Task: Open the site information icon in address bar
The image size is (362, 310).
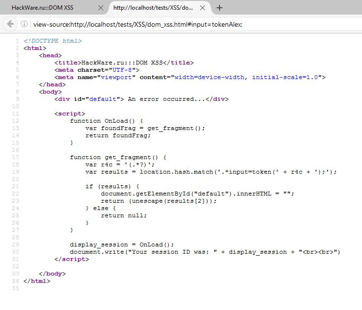Action: (x=24, y=24)
